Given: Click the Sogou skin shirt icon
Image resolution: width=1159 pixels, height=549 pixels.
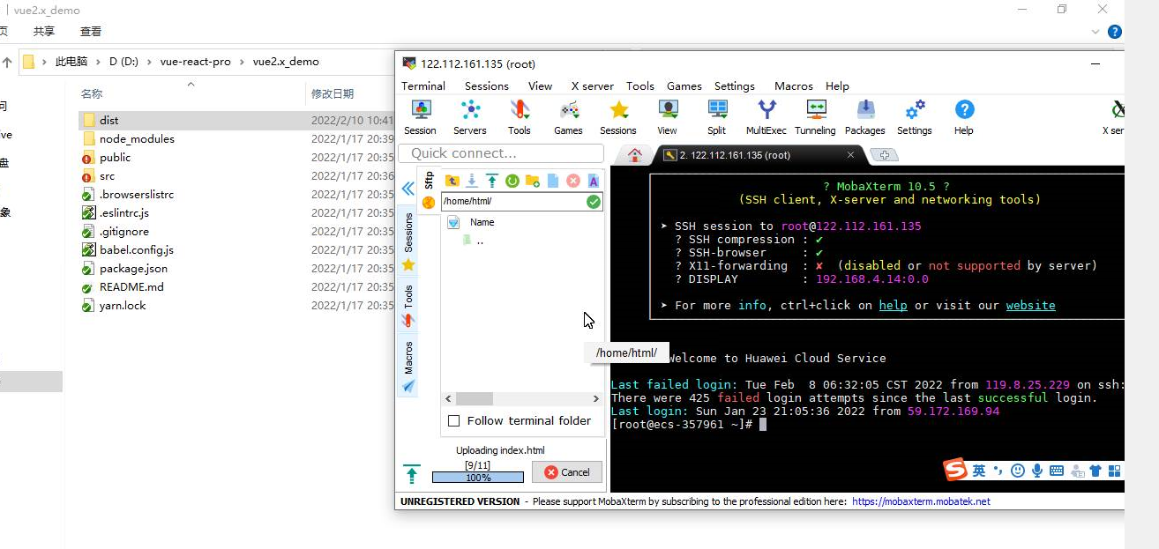Looking at the screenshot, I should tap(1095, 471).
